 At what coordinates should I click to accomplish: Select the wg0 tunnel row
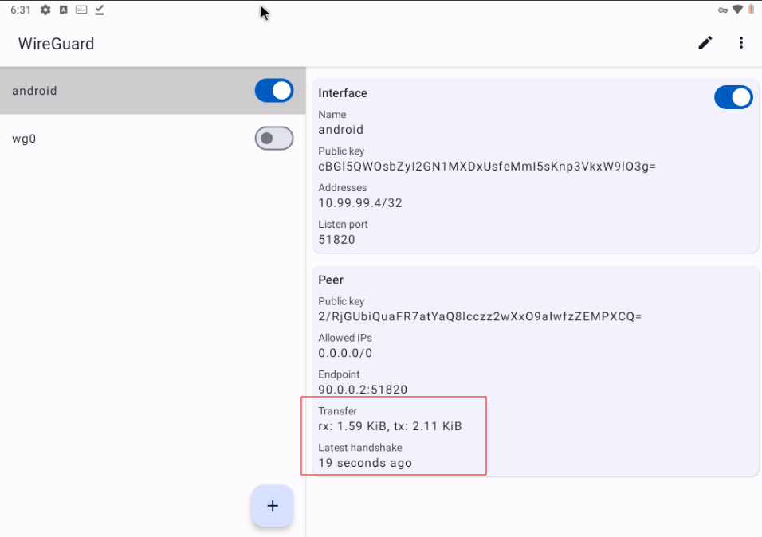152,139
